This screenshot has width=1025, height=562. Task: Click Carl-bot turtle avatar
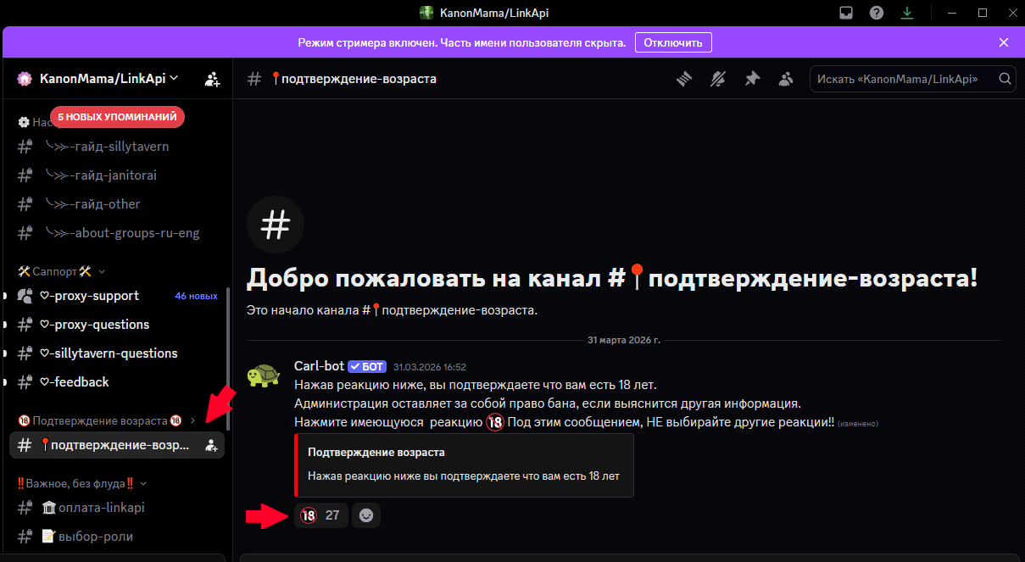pyautogui.click(x=264, y=375)
